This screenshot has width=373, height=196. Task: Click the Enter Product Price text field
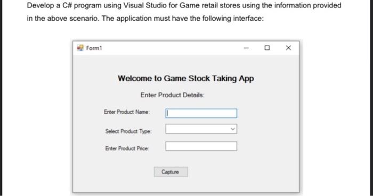click(x=201, y=146)
